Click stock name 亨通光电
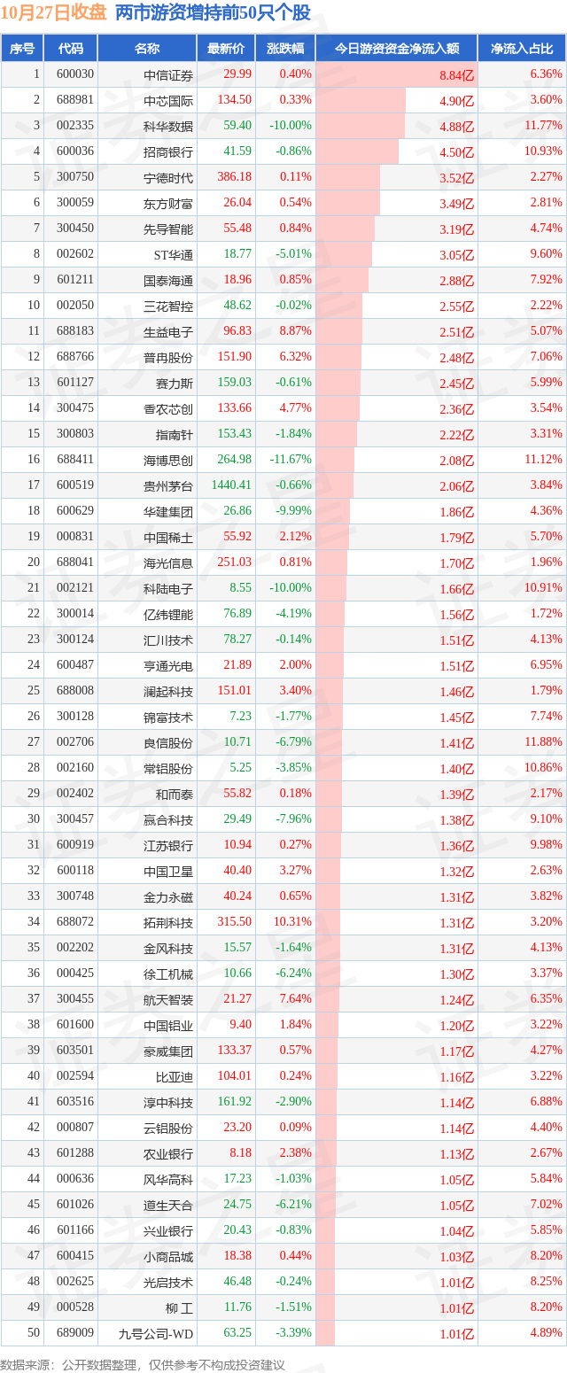 tap(168, 665)
